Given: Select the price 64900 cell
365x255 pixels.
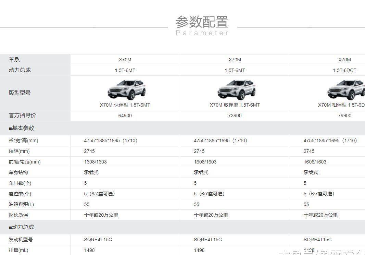Looking at the screenshot, I should 125,116.
